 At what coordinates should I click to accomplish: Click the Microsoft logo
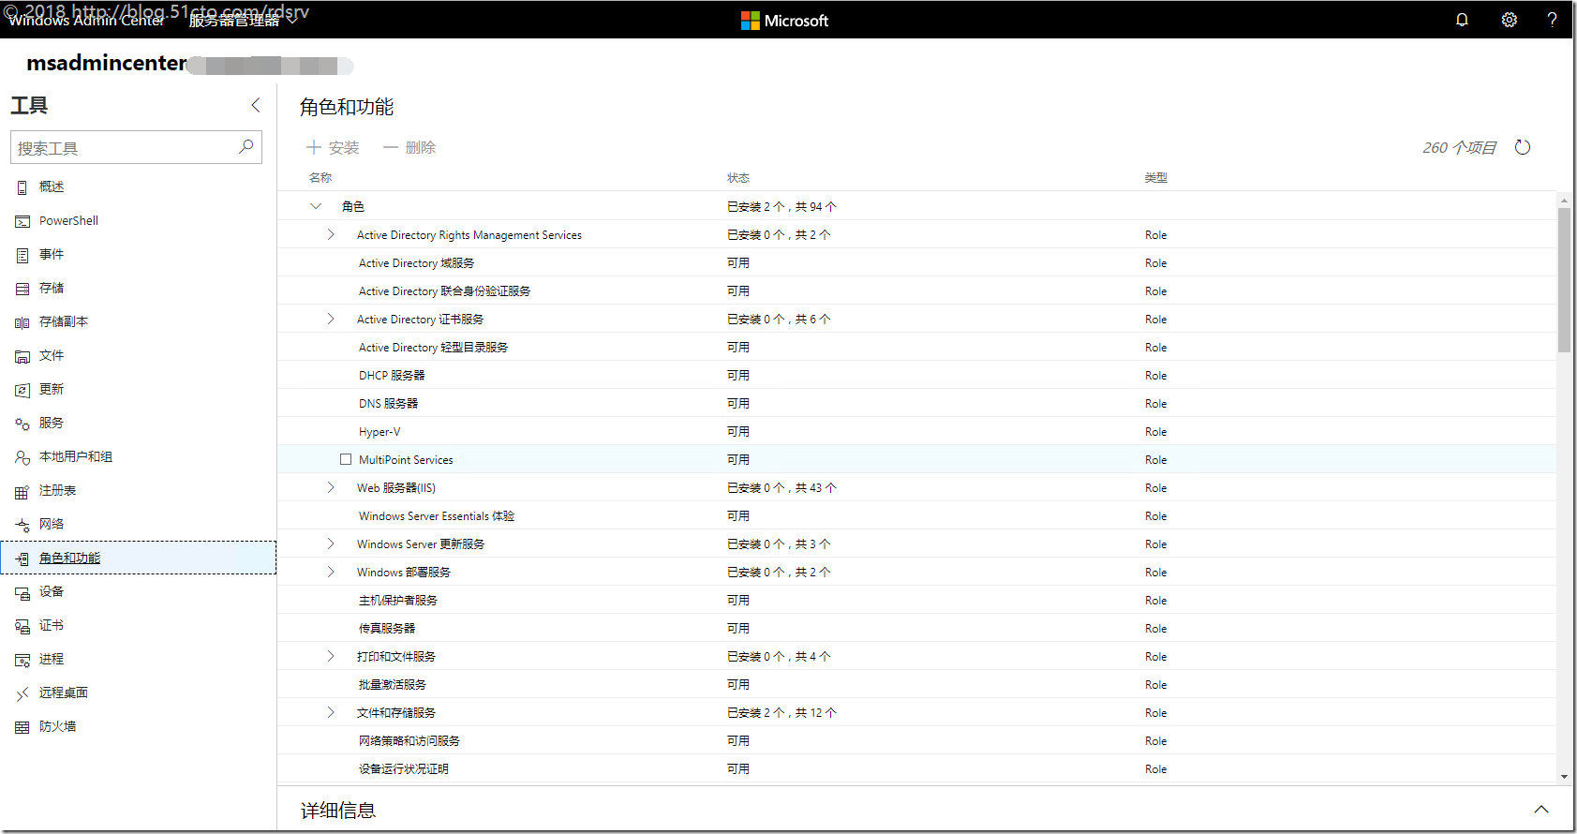[x=784, y=21]
